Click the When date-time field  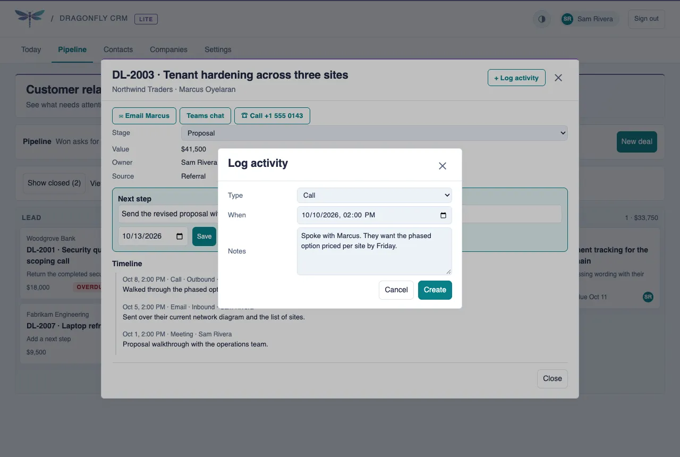(375, 215)
